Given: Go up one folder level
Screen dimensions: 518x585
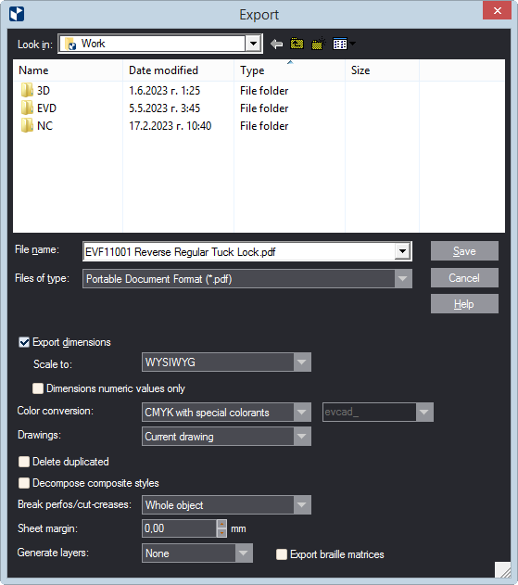Looking at the screenshot, I should point(297,44).
